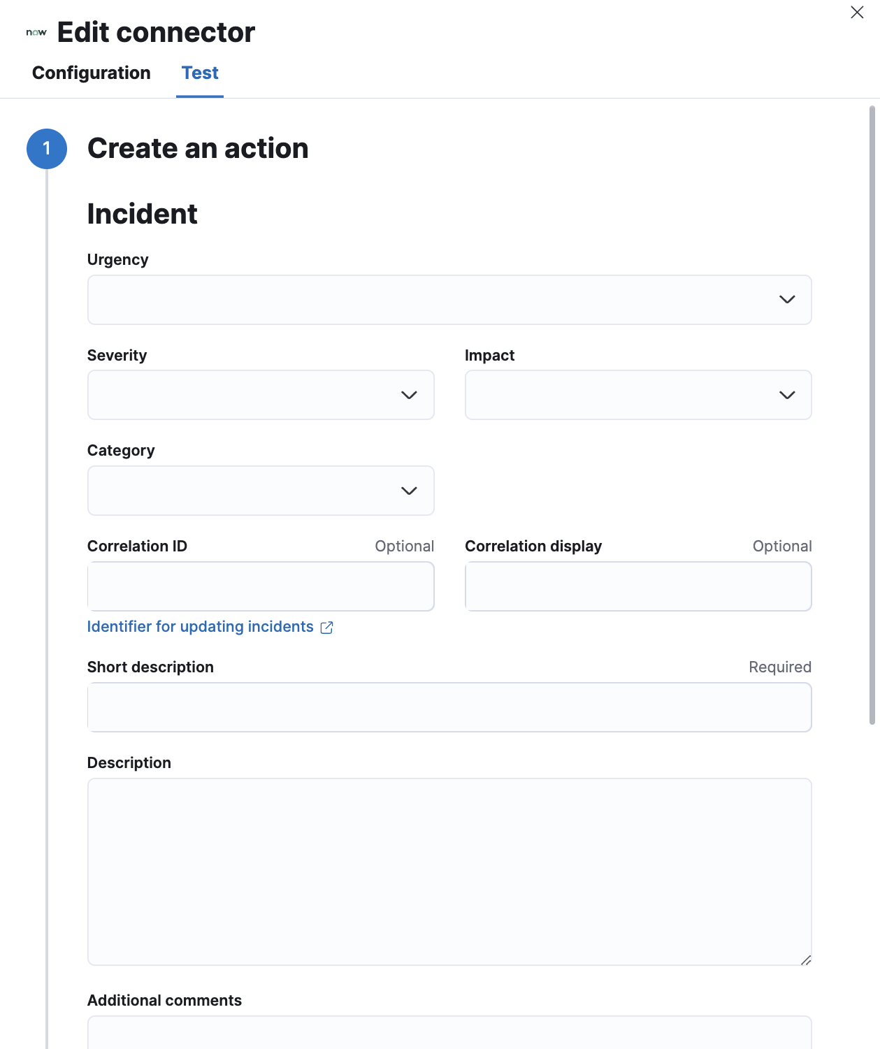Open the Identifier for updating incidents link
880x1049 pixels.
pos(200,627)
